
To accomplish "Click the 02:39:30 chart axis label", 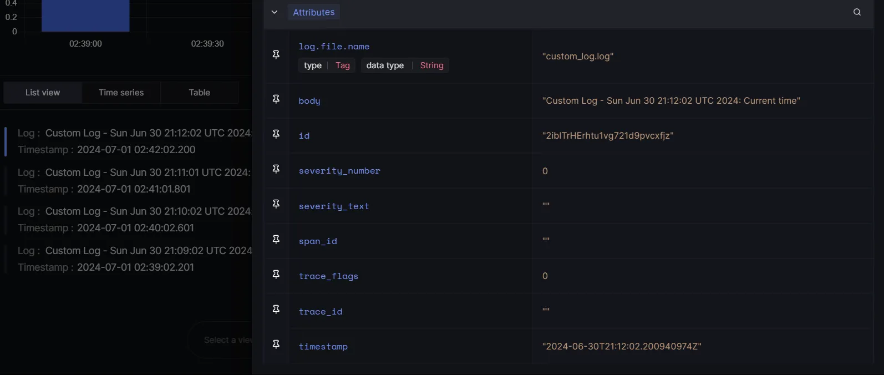I will (x=207, y=44).
